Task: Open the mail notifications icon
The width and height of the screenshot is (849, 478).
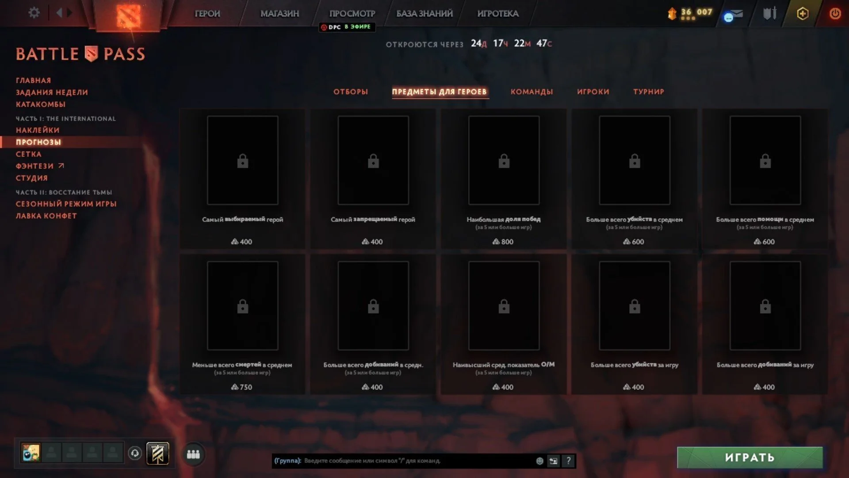Action: pos(734,15)
